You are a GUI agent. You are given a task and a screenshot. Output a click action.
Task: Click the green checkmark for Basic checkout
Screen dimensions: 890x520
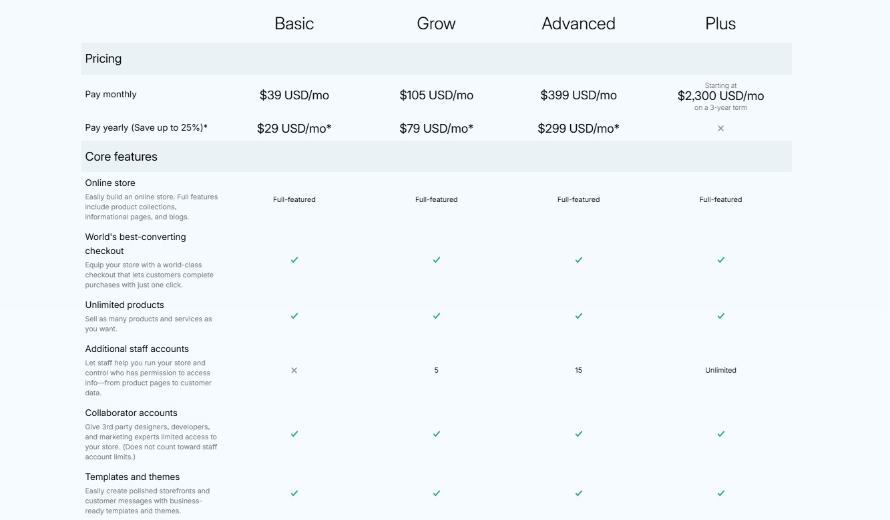click(x=294, y=260)
